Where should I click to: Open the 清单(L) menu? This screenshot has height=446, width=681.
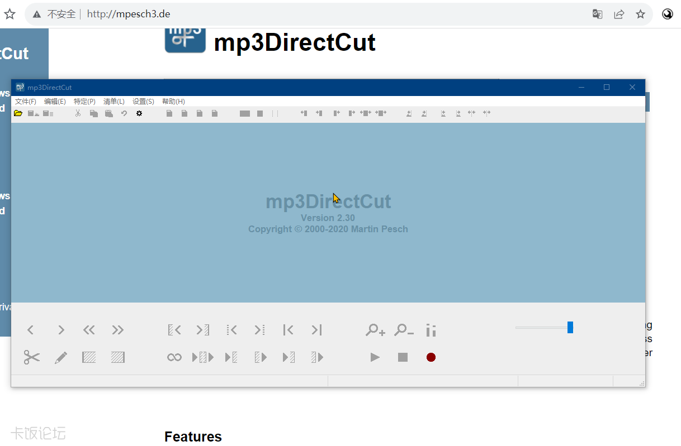114,102
